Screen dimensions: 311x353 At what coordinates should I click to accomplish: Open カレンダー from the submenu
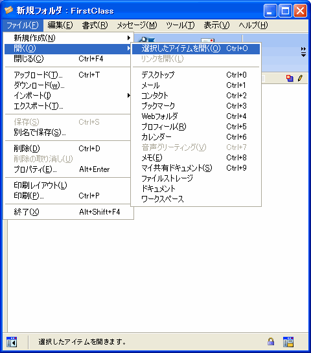pyautogui.click(x=196, y=137)
